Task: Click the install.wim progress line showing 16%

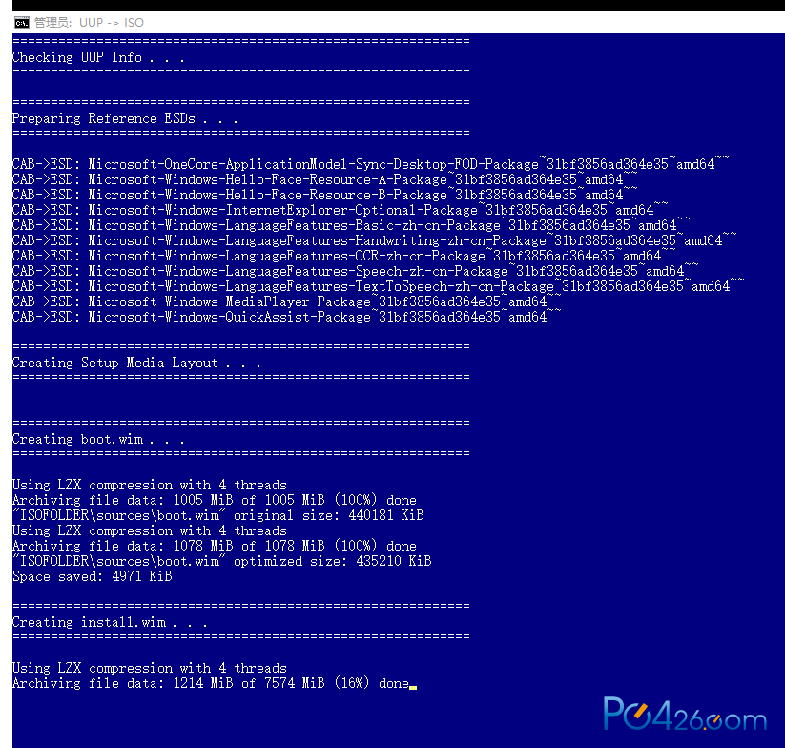Action: tap(211, 683)
